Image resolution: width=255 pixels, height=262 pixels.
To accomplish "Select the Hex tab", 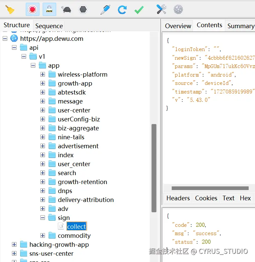I will point(245,198).
